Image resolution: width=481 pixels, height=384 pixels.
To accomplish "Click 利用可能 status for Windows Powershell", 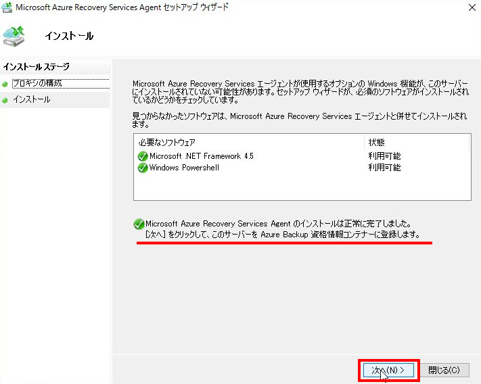I will [x=384, y=168].
